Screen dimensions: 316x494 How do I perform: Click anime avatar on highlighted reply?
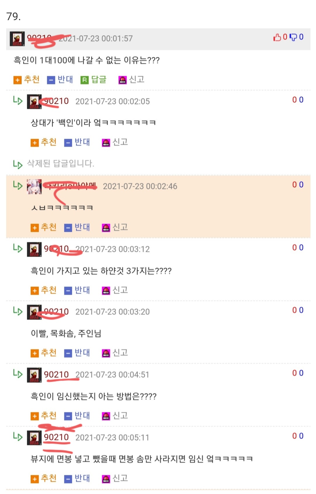[34, 187]
